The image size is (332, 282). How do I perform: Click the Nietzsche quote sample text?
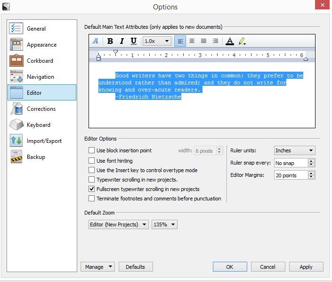[201, 86]
